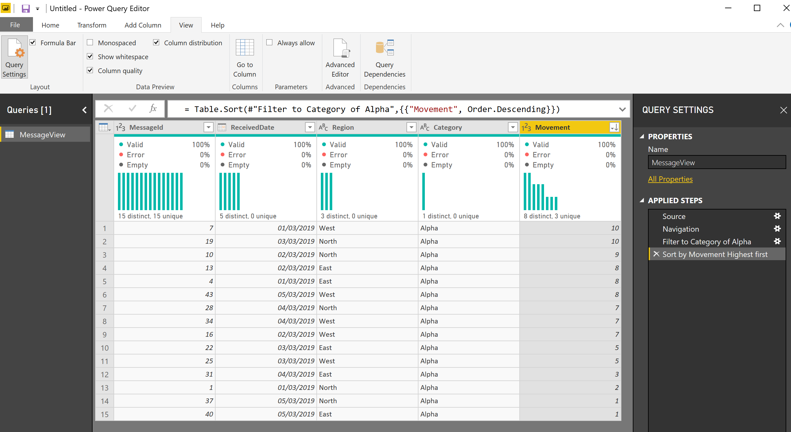Click MessageId data type icon
791x432 pixels.
click(x=120, y=127)
